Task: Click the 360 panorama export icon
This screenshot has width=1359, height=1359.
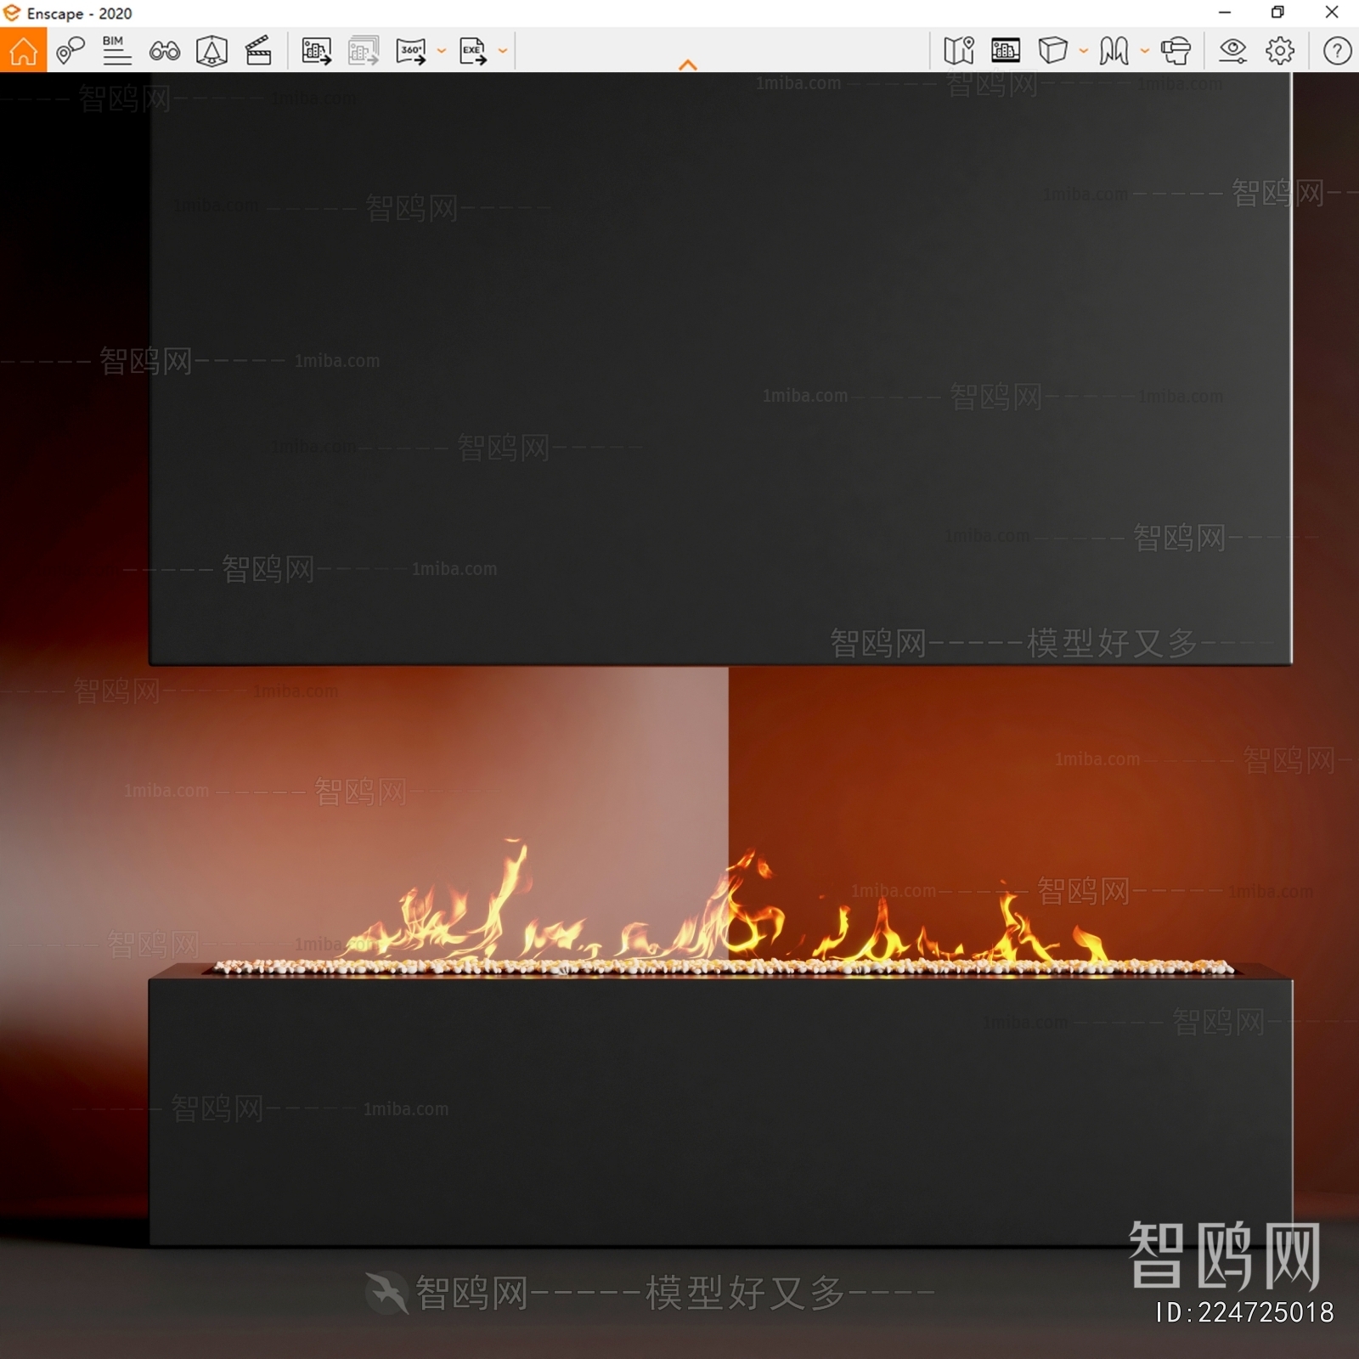Action: [411, 51]
